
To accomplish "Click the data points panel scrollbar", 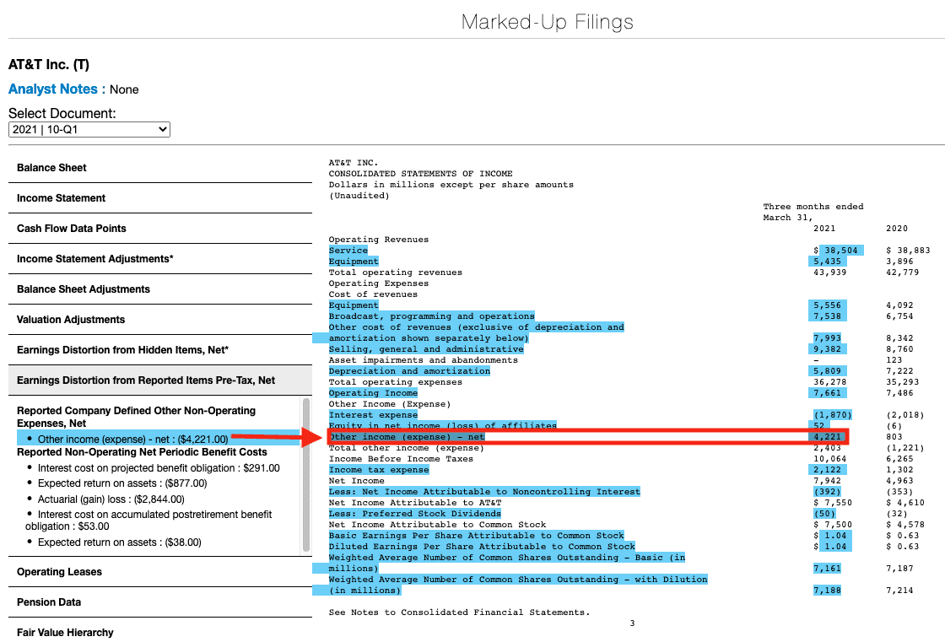I will click(306, 475).
